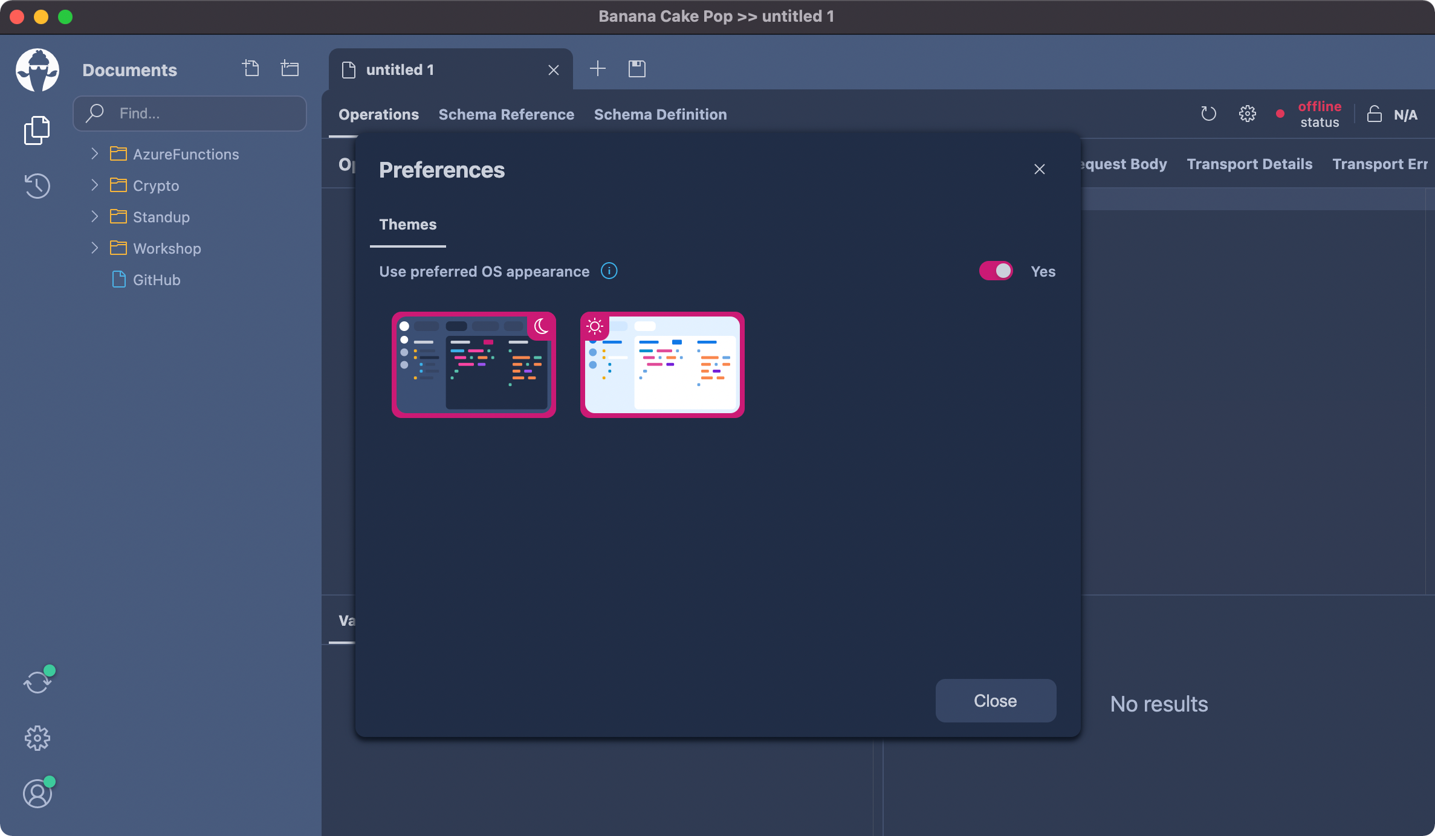The width and height of the screenshot is (1435, 836).
Task: Switch to Schema Reference tab
Action: pos(506,114)
